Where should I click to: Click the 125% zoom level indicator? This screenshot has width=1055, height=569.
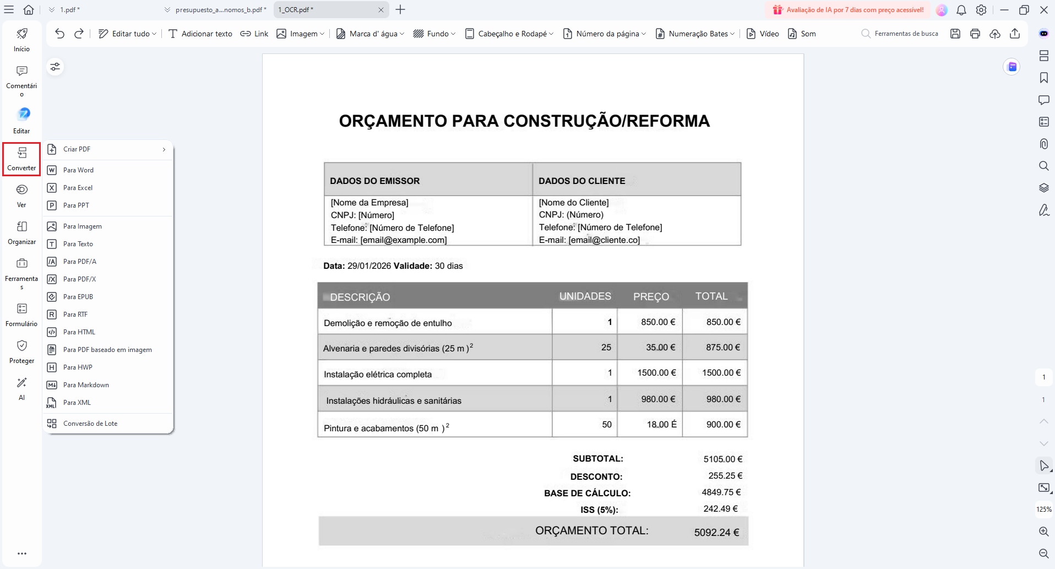(x=1044, y=510)
